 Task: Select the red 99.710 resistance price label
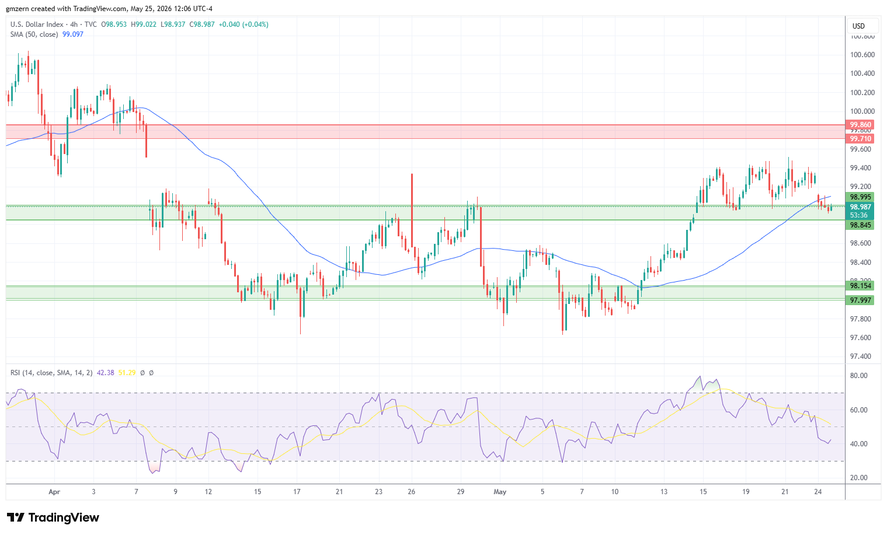(x=860, y=139)
